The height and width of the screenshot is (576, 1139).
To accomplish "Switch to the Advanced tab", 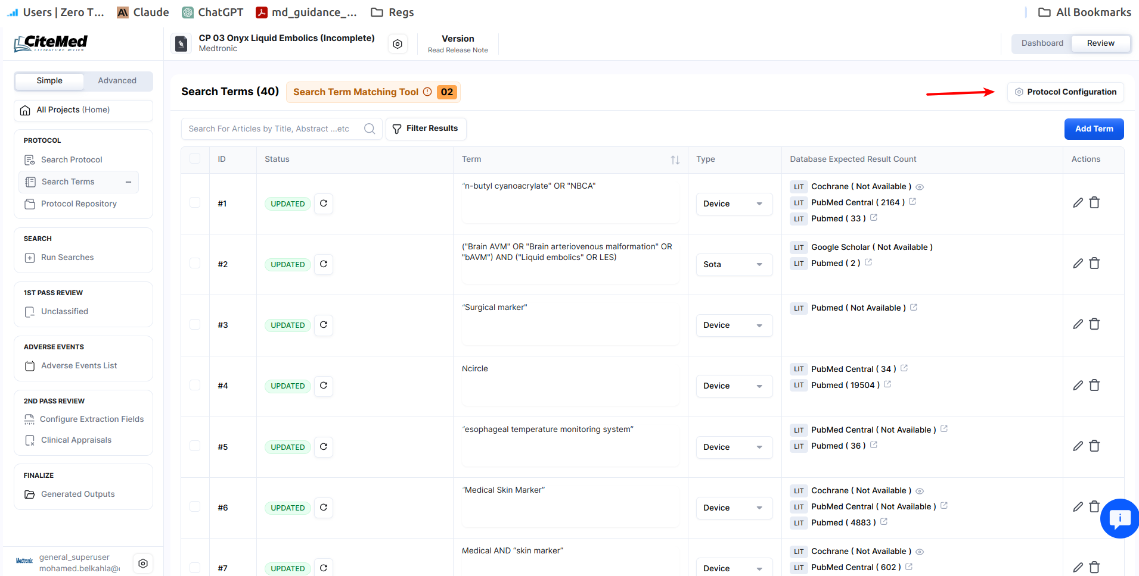I will [x=117, y=81].
